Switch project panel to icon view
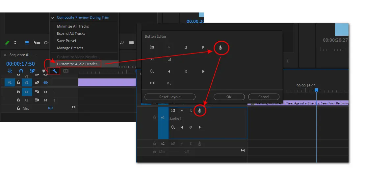Screen dimensions: 365x172 click(27, 43)
